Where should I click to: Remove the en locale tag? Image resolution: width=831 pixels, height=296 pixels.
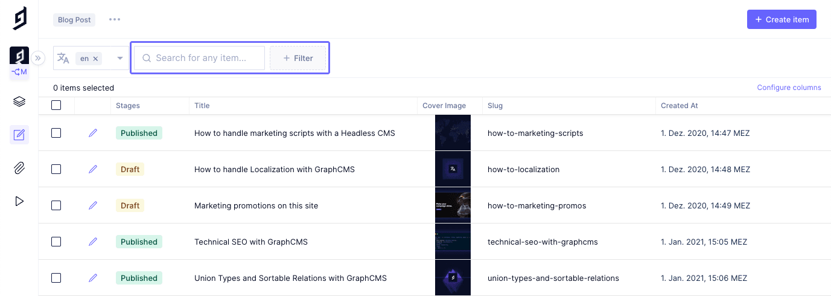point(96,59)
